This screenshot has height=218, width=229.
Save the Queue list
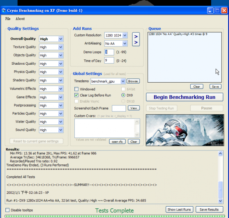215,86
